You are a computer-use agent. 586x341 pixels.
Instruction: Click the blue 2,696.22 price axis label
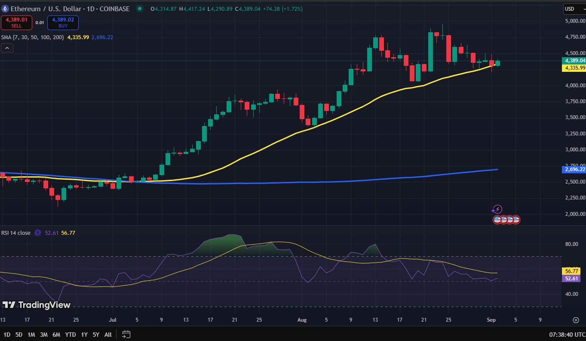pyautogui.click(x=573, y=169)
